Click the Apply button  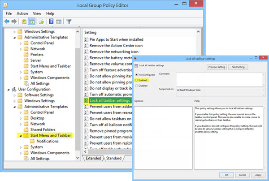click(x=258, y=175)
